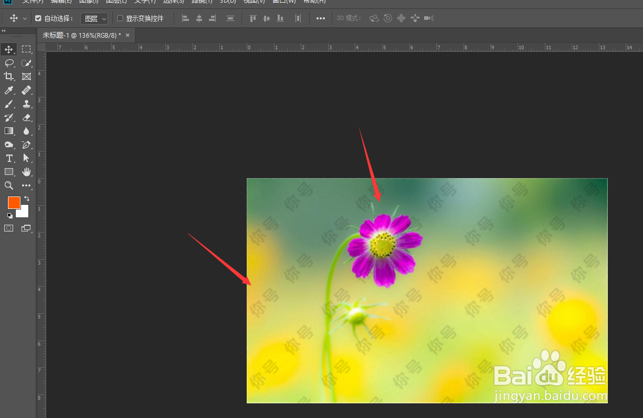
Task: Select the Frame tool
Action: (x=26, y=76)
